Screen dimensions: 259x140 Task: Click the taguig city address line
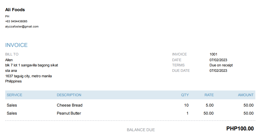pos(28,76)
